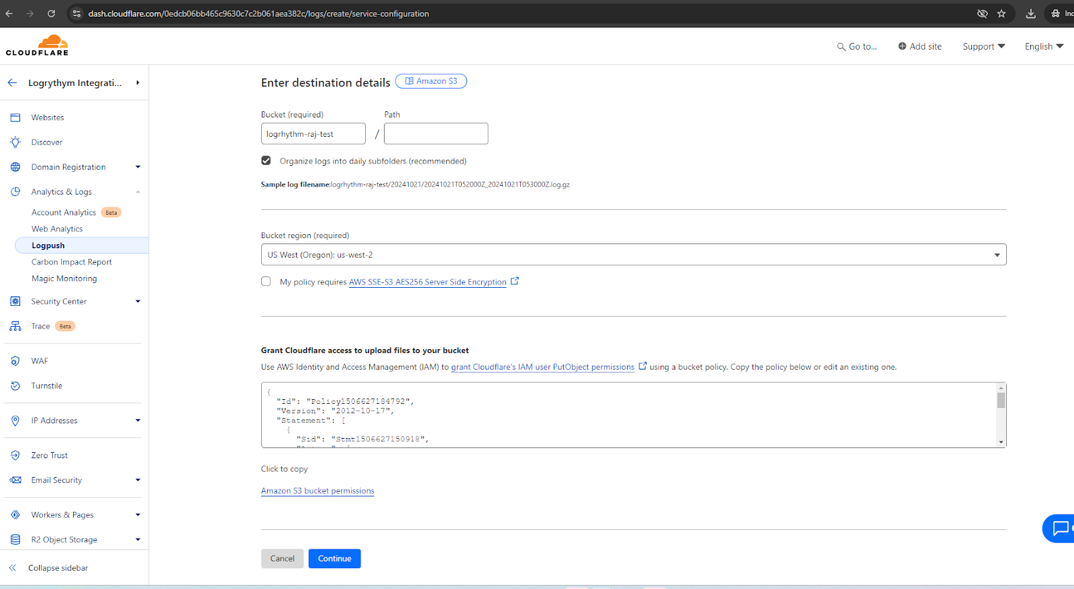The image size is (1074, 589).
Task: Click the Path input field
Action: click(x=436, y=133)
